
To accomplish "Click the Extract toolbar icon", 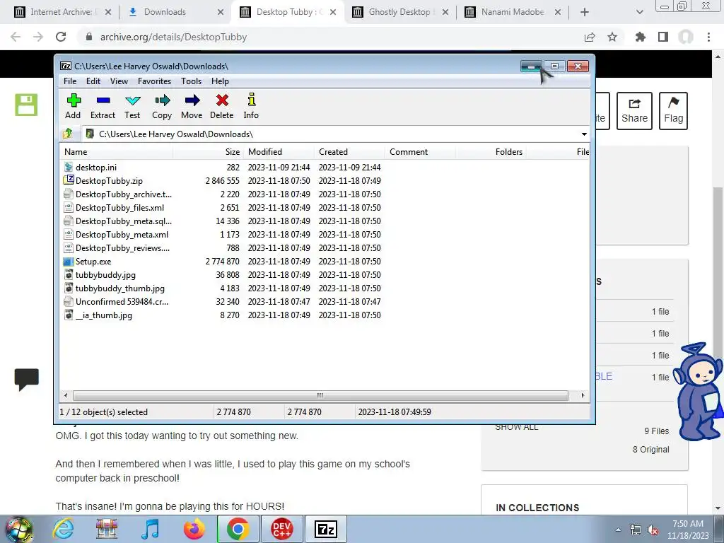I will point(103,107).
